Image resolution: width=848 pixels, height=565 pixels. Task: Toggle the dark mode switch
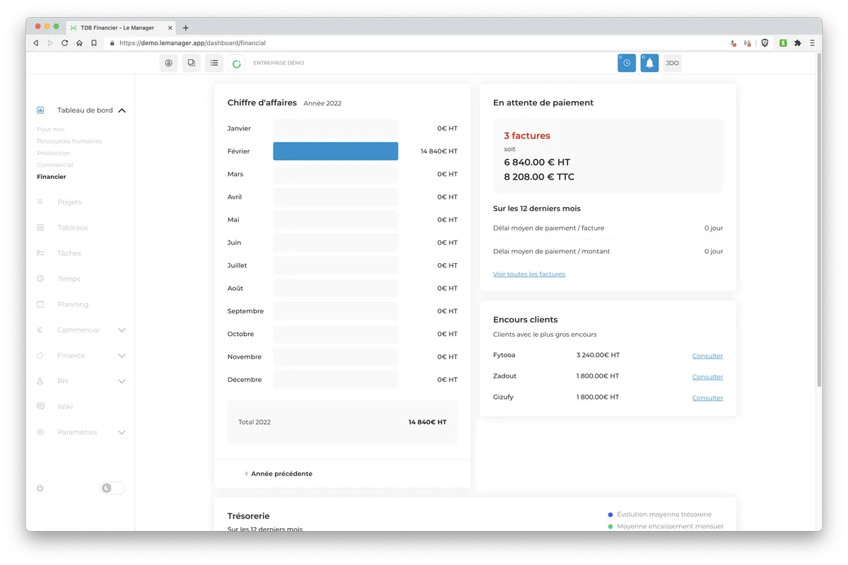[112, 488]
